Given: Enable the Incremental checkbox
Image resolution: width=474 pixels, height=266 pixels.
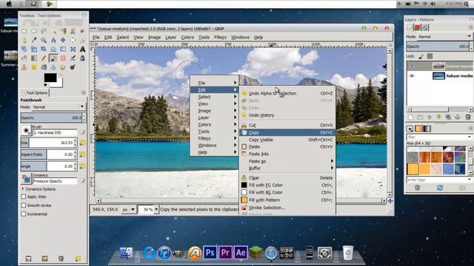Looking at the screenshot, I should point(24,214).
